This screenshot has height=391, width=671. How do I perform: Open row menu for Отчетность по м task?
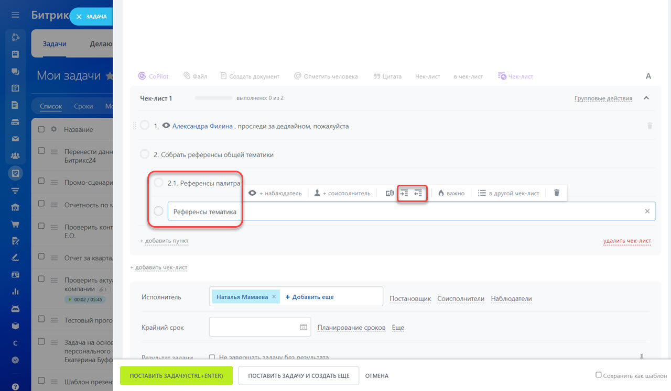click(54, 205)
